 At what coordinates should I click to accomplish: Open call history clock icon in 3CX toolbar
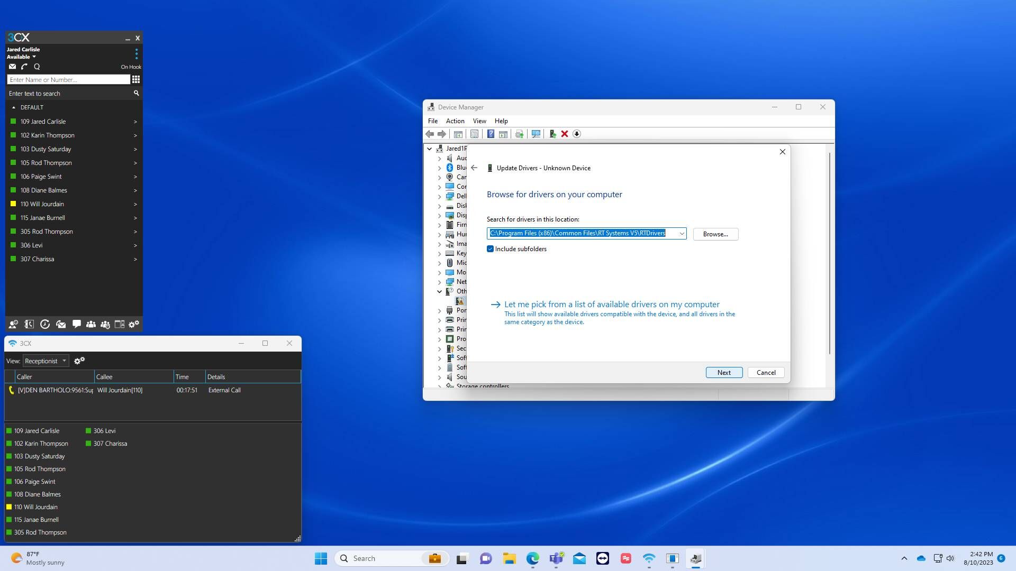point(45,324)
